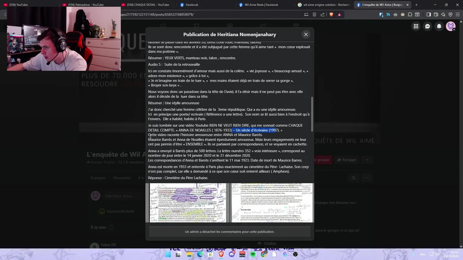The image size is (463, 260).
Task: Click the Humeur/Activité button
Action: coord(116,211)
